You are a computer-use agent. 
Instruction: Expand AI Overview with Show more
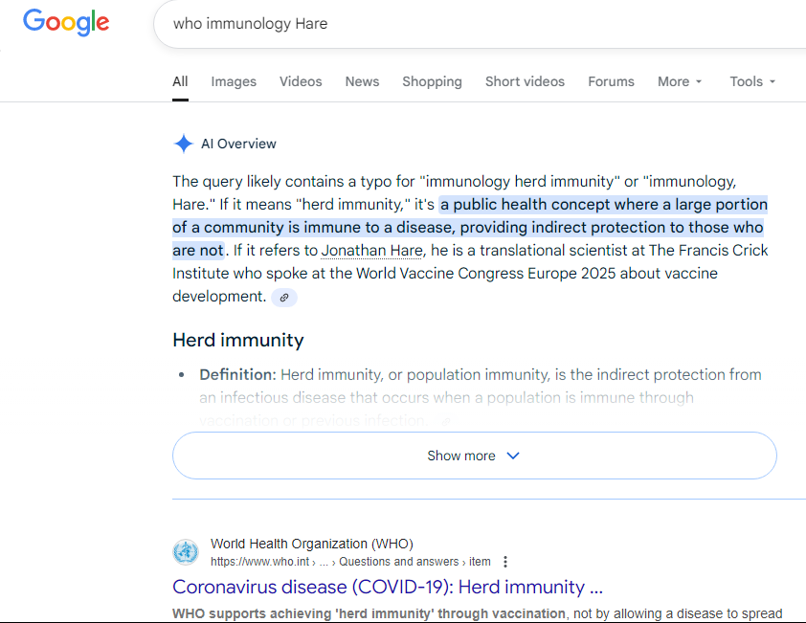(474, 456)
